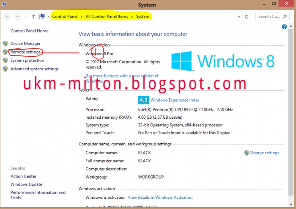296x209 pixels.
Task: Click the vertical scrollbar thumb
Action: click(291, 112)
